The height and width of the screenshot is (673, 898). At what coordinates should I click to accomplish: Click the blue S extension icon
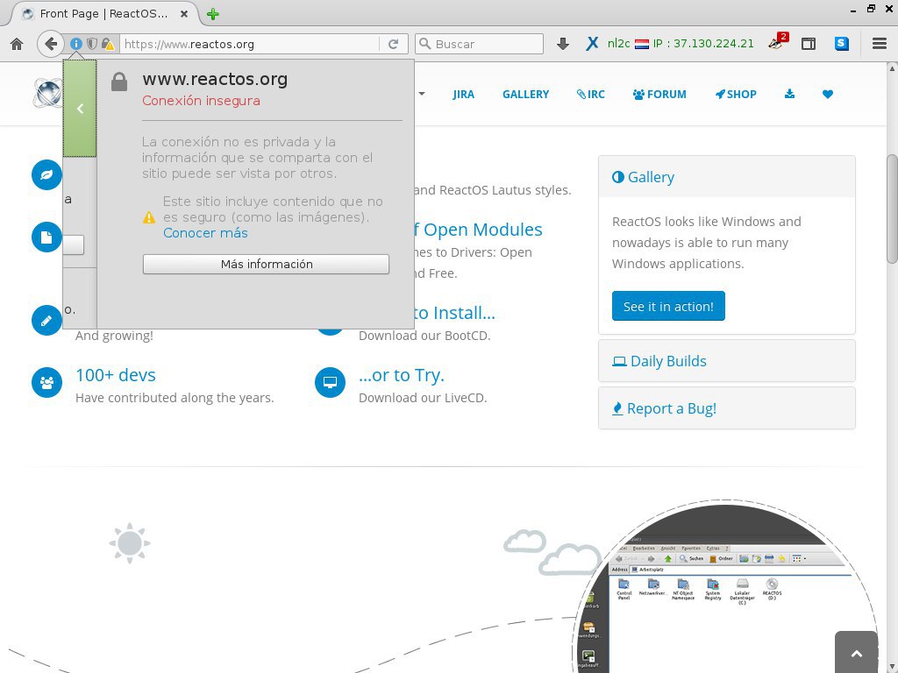[x=841, y=44]
